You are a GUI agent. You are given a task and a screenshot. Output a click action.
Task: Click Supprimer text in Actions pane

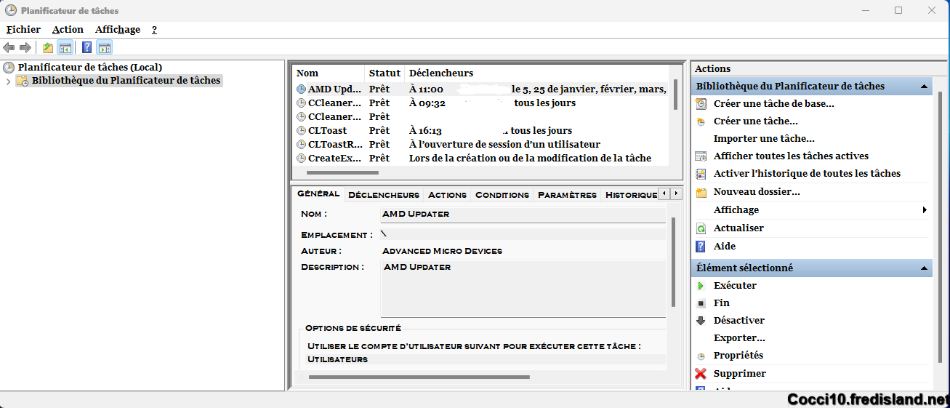740,374
